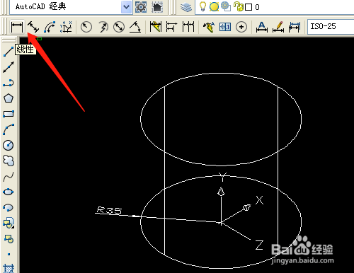The width and height of the screenshot is (354, 273).
Task: Select the Polygon draw tool
Action: pyautogui.click(x=8, y=98)
